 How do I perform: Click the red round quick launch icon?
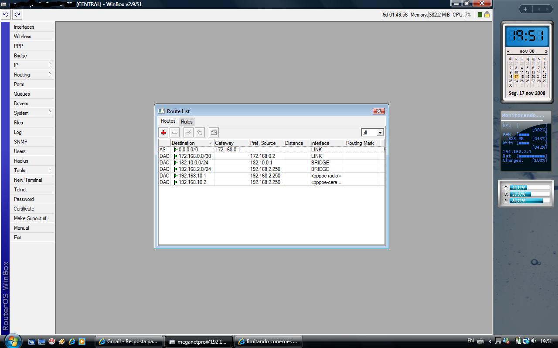[x=52, y=341]
